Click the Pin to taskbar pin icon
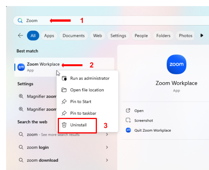 tap(64, 113)
